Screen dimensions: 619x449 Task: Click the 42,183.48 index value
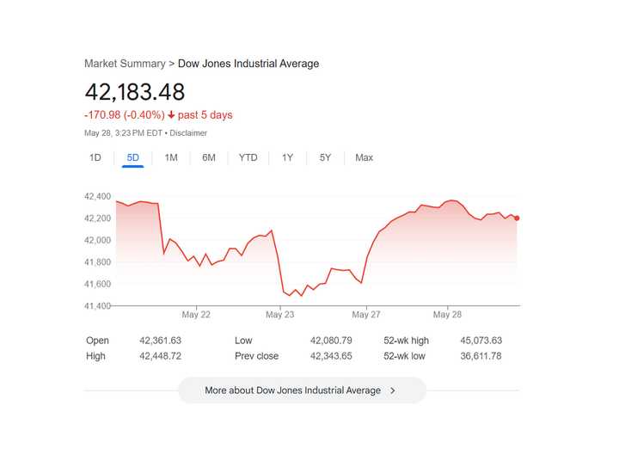[x=134, y=92]
